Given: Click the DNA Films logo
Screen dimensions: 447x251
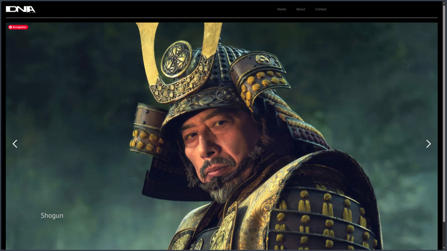Looking at the screenshot, I should (x=20, y=9).
